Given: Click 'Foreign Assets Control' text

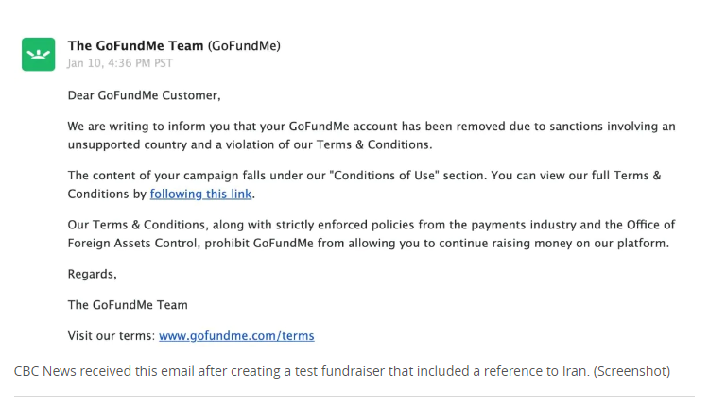Looking at the screenshot, I should [x=133, y=243].
